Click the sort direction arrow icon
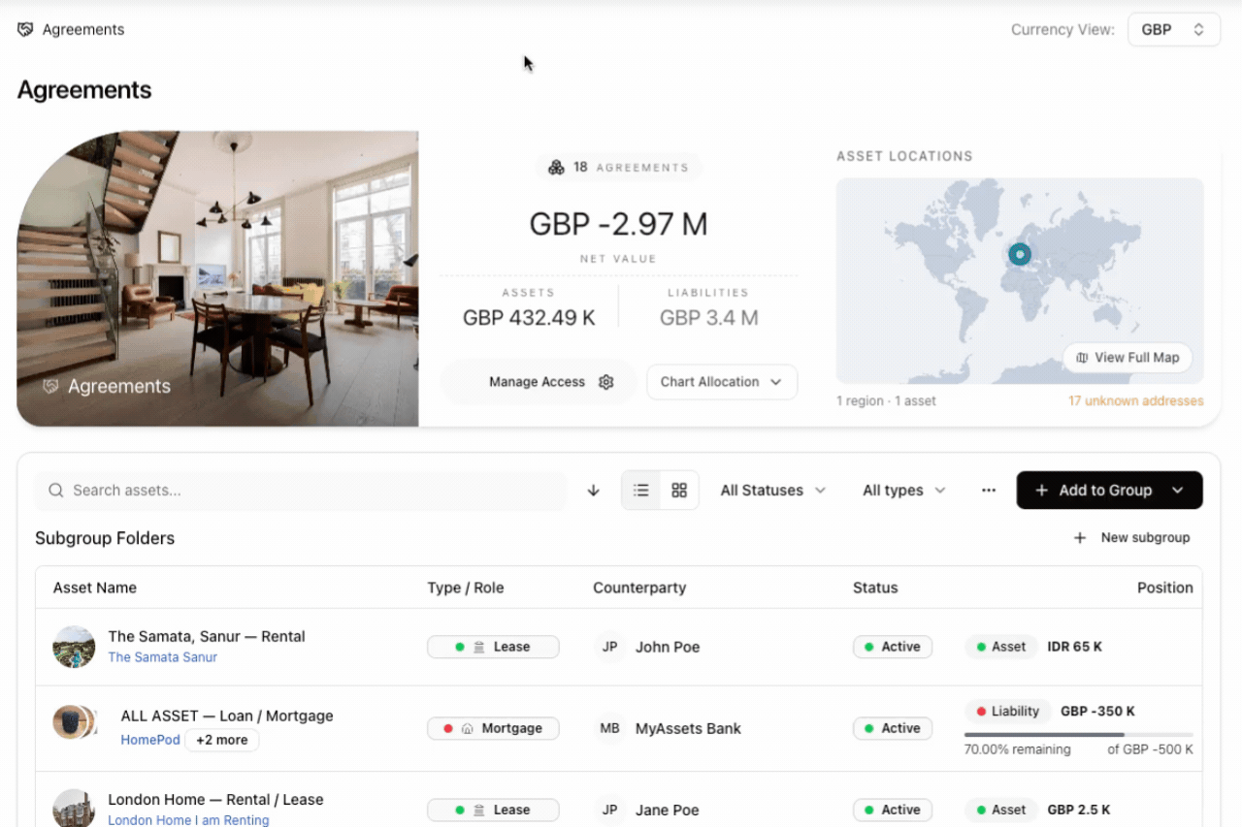This screenshot has height=827, width=1242. click(x=594, y=491)
